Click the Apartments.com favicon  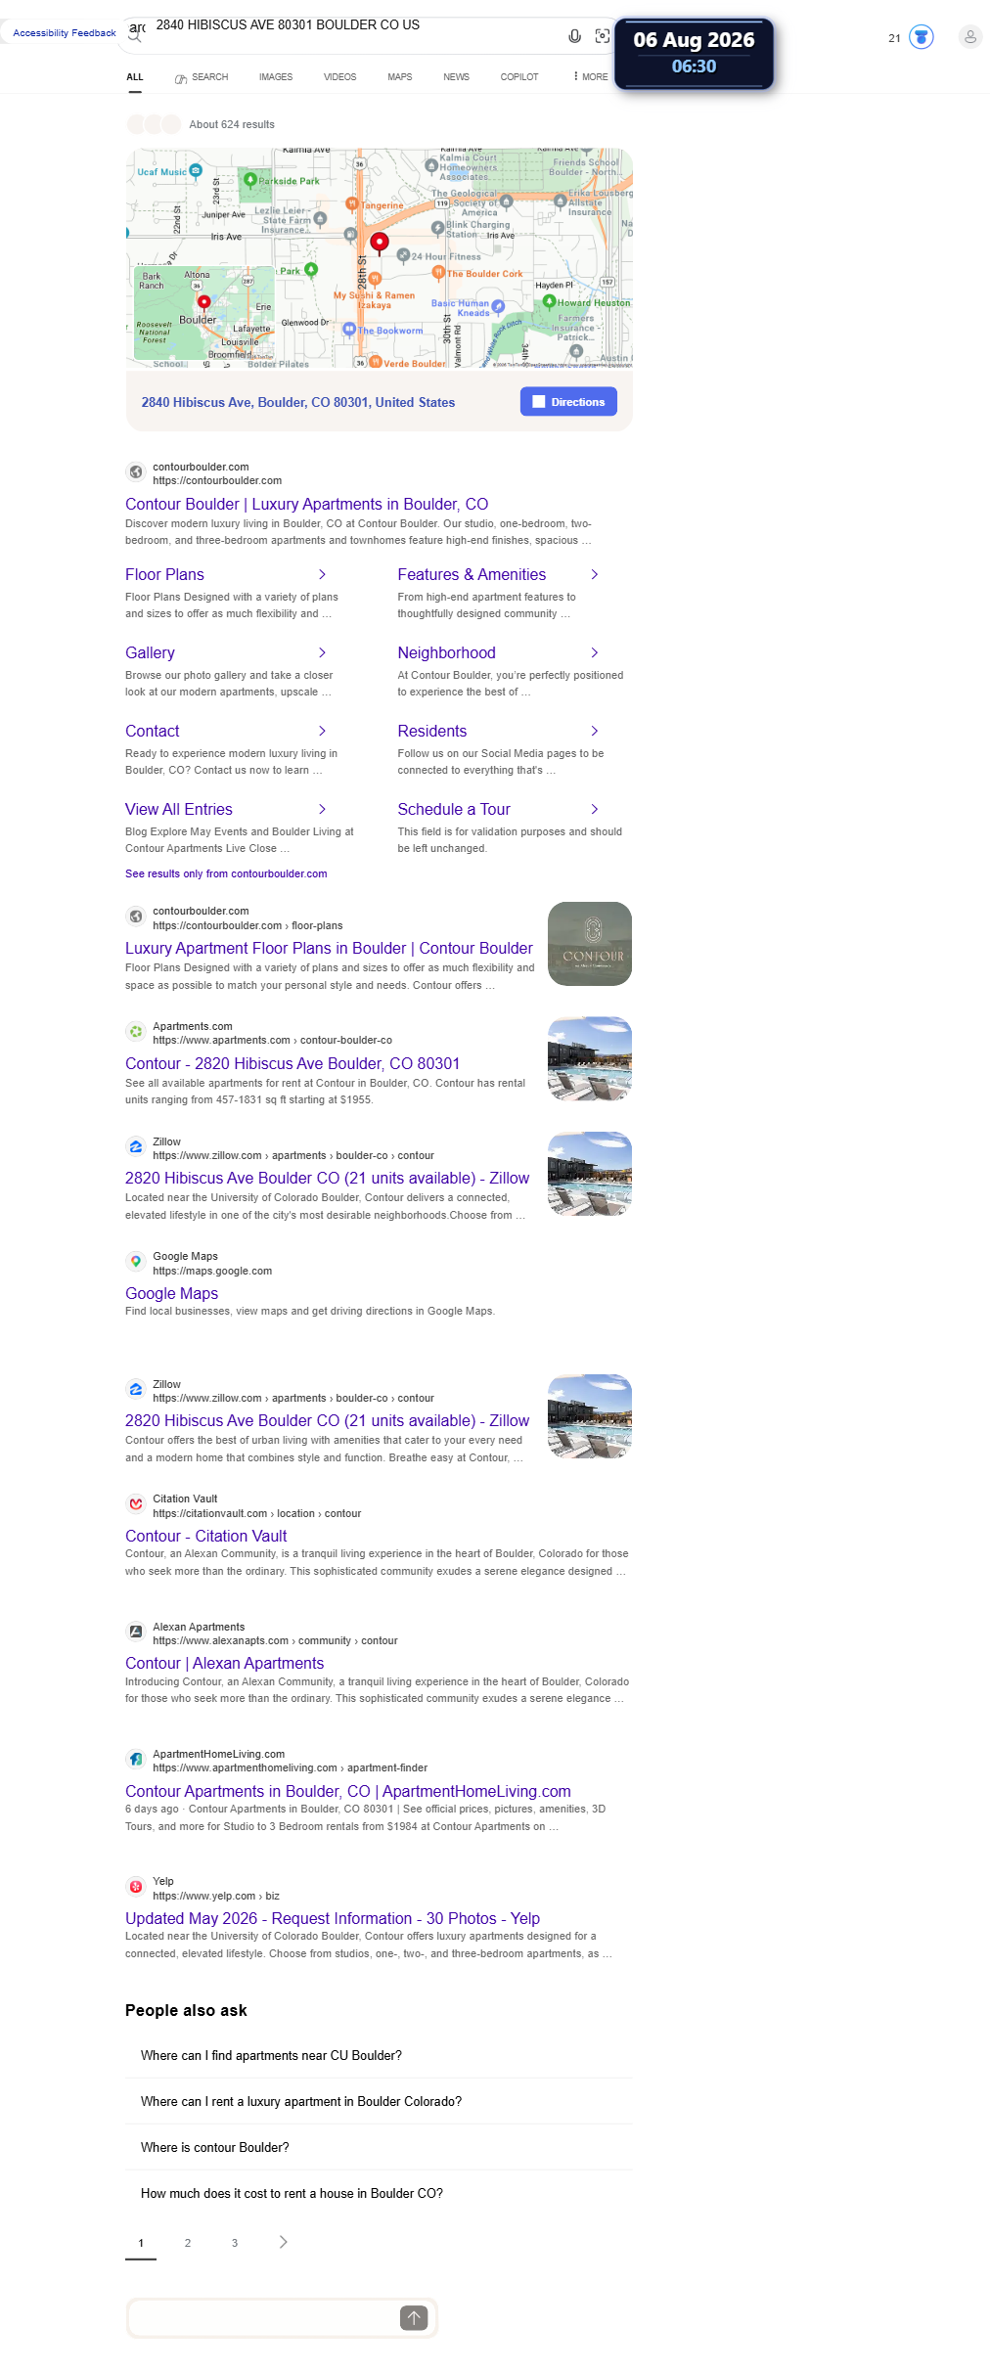pos(136,1032)
